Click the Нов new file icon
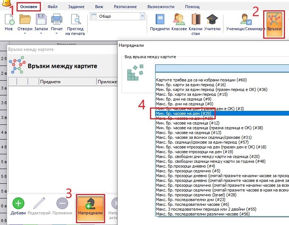 point(9,19)
